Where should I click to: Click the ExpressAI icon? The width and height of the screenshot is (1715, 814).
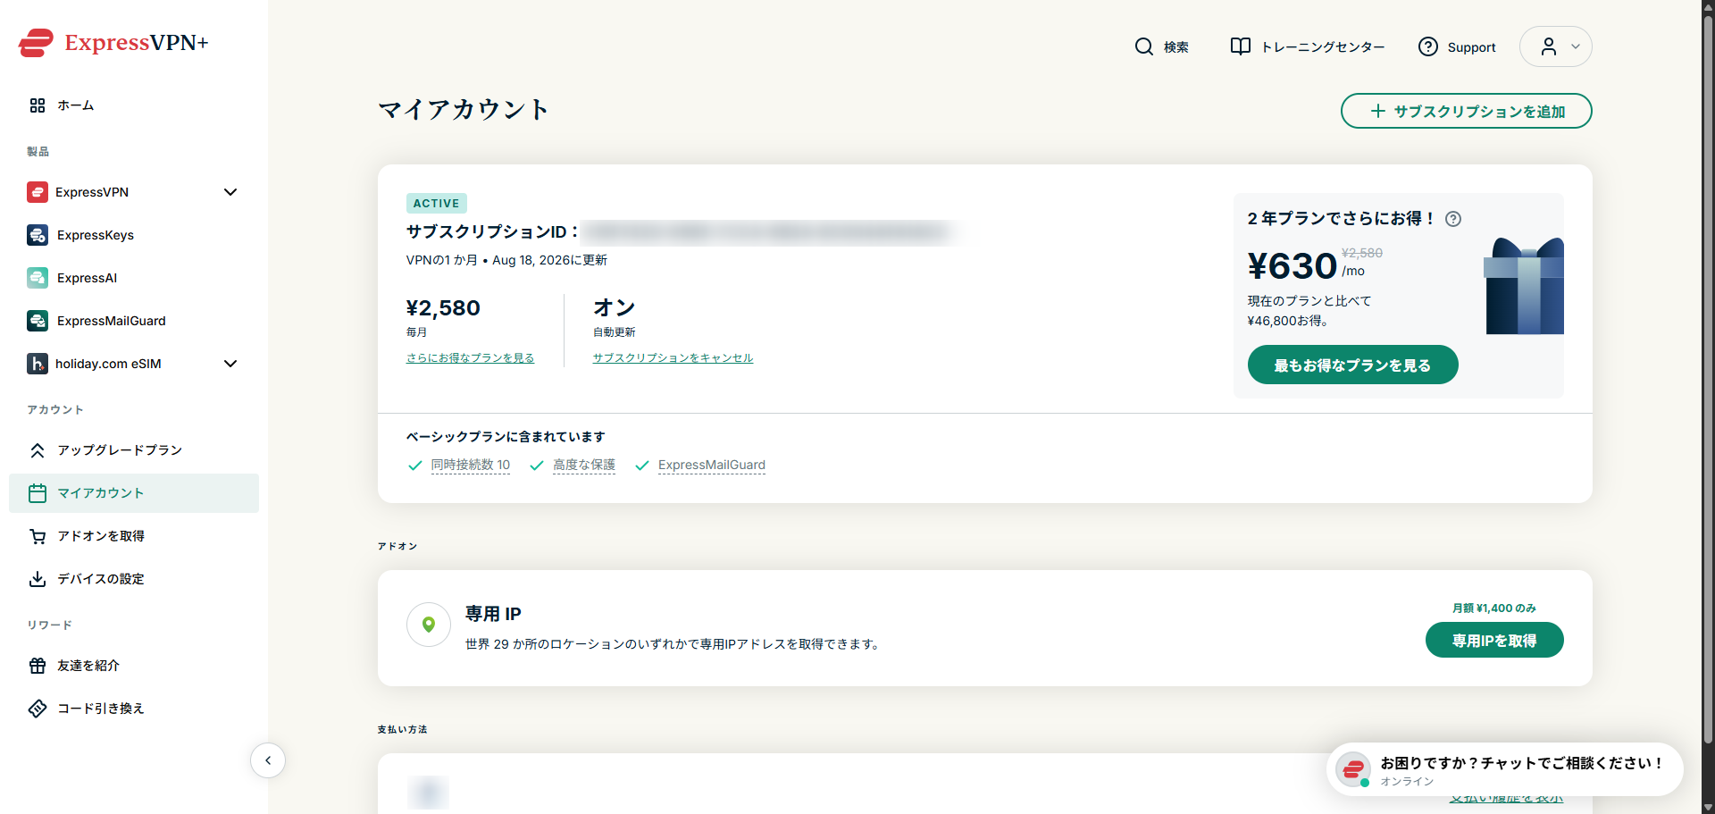point(38,278)
